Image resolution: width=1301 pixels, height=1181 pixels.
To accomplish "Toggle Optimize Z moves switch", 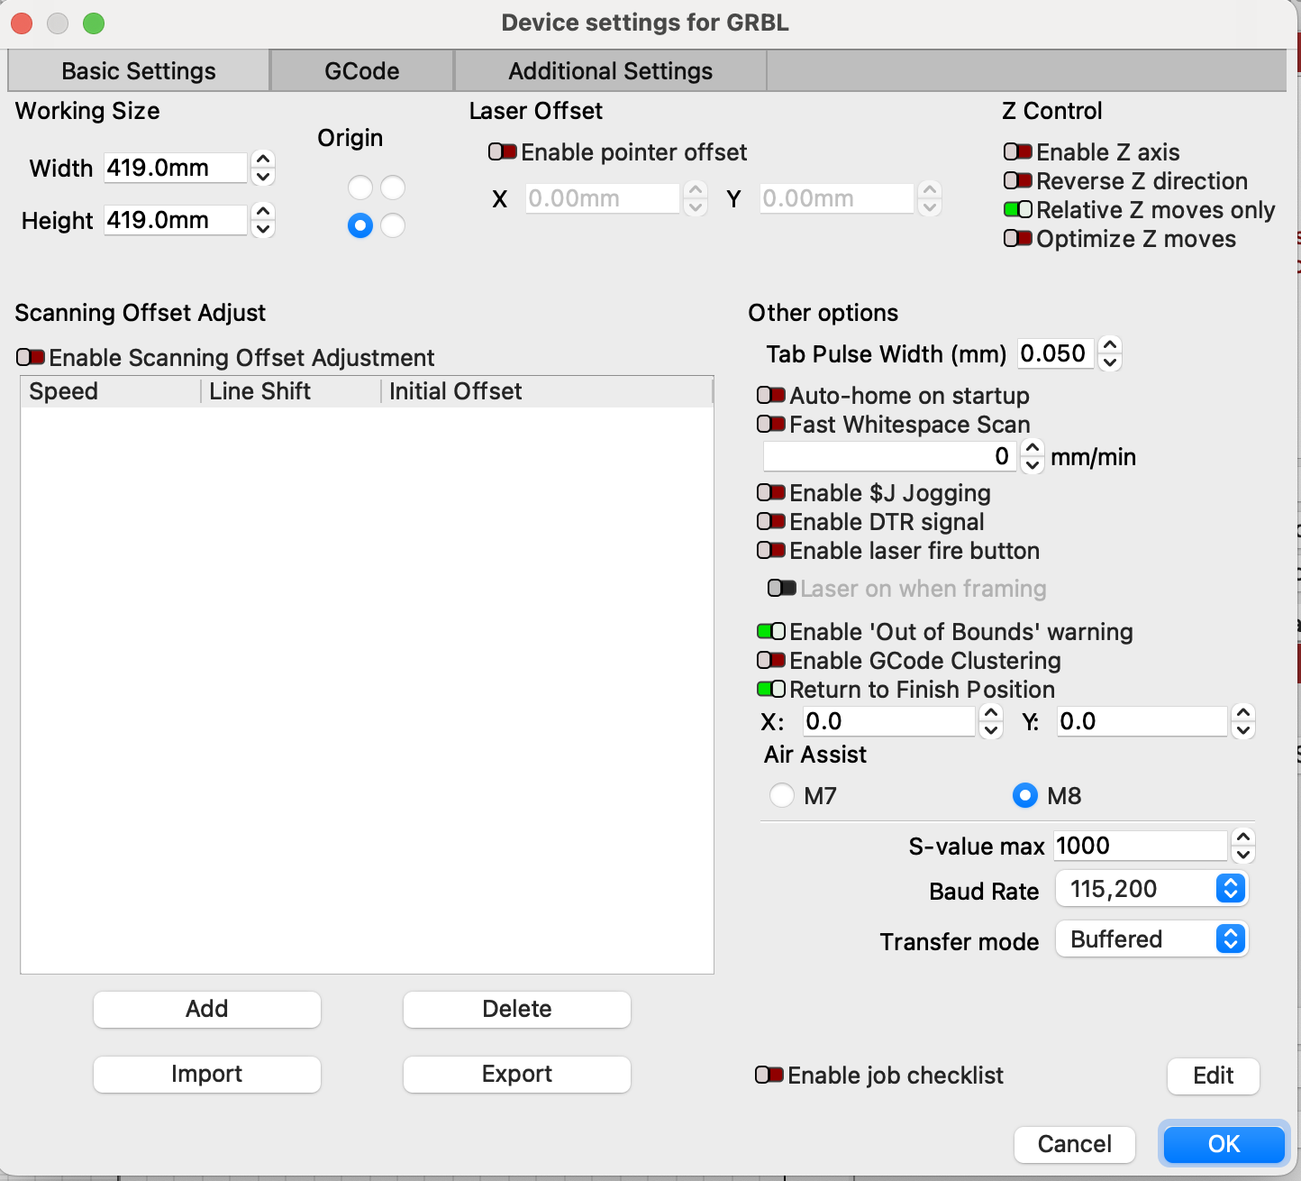I will coord(1018,239).
